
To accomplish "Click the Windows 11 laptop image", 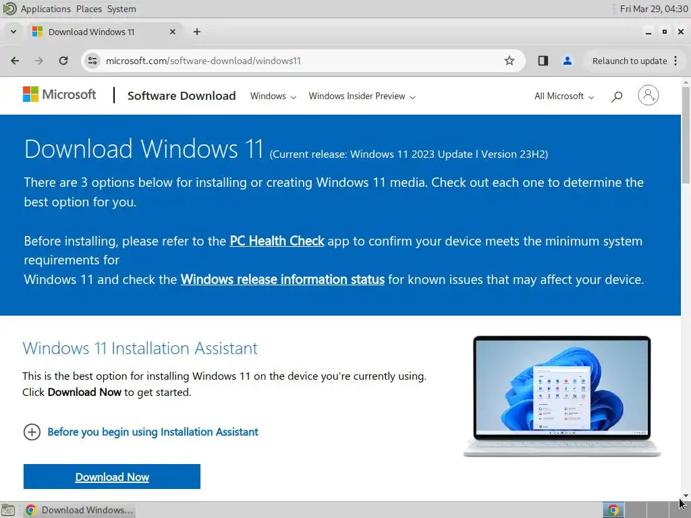I will (562, 397).
